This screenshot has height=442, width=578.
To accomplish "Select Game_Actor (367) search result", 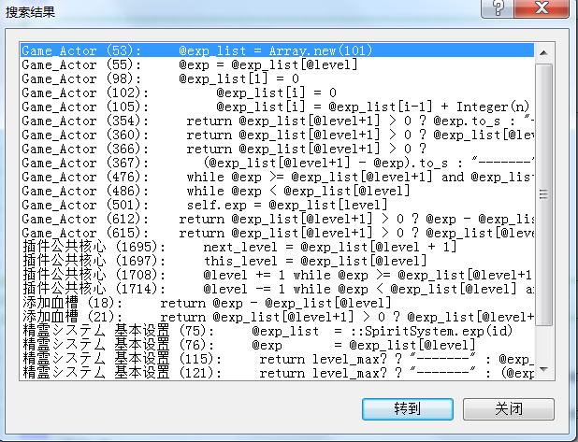I will point(277,163).
